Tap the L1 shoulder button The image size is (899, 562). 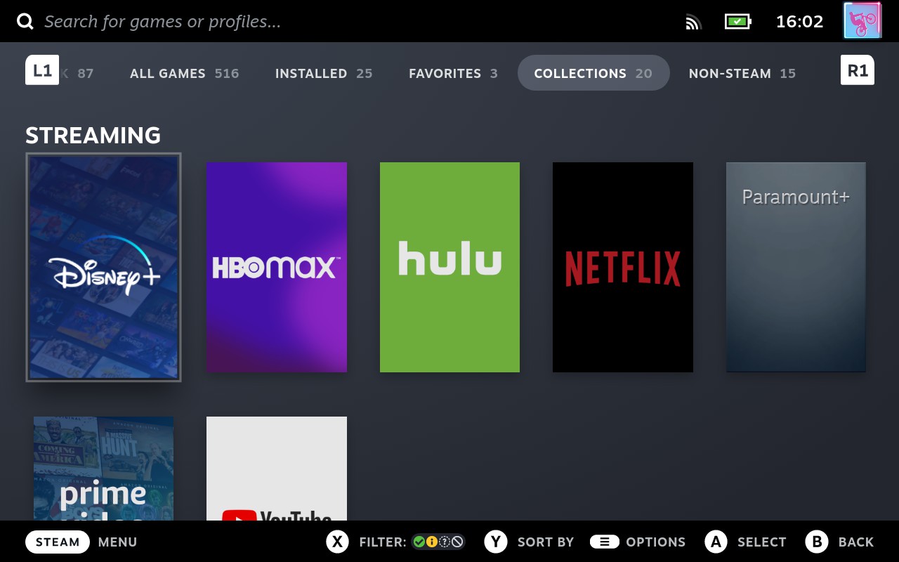[x=42, y=70]
